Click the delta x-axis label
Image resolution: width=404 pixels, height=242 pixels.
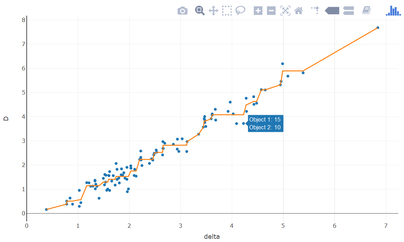point(212,236)
